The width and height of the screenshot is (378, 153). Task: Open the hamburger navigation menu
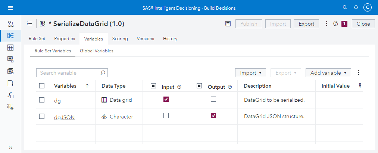coord(10,8)
